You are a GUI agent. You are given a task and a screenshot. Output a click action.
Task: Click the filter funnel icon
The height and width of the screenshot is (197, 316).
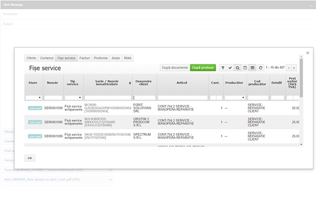click(x=223, y=68)
